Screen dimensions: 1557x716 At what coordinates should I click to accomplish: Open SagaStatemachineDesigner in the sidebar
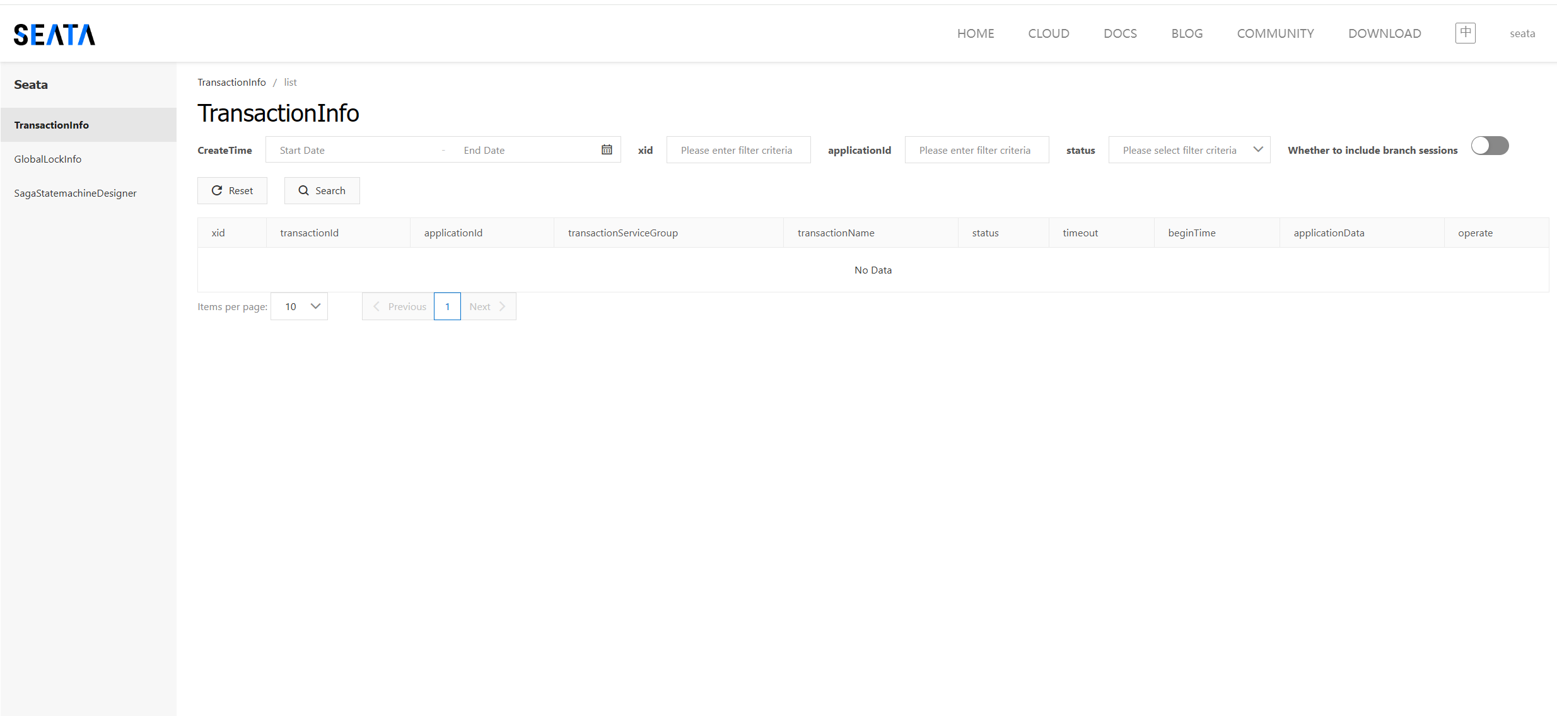[x=75, y=193]
